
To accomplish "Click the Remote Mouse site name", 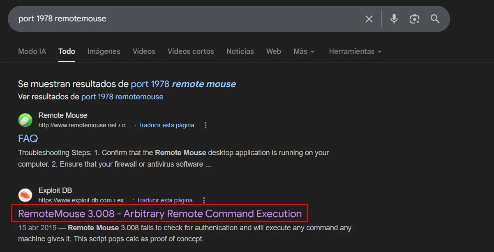I will click(63, 115).
